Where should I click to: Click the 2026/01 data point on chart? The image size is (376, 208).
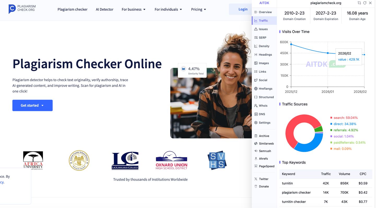click(x=328, y=53)
